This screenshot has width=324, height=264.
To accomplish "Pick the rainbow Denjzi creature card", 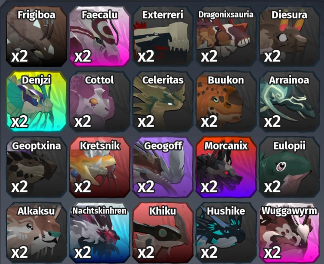I will click(36, 101).
